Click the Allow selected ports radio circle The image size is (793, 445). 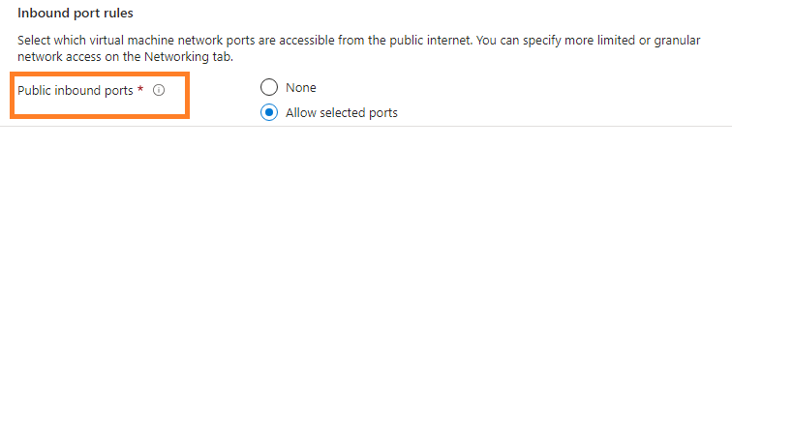tap(269, 112)
